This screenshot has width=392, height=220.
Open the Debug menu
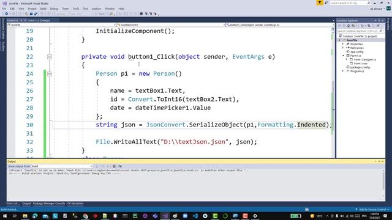[x=54, y=9]
